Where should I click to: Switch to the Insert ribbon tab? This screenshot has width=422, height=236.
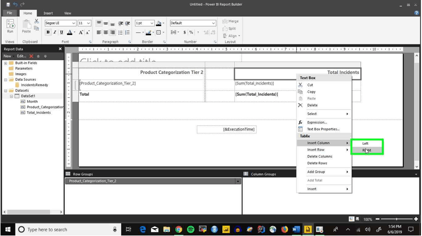[x=48, y=13]
